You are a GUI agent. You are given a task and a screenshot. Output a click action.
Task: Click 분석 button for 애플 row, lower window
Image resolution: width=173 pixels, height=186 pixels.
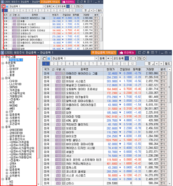click(163, 77)
